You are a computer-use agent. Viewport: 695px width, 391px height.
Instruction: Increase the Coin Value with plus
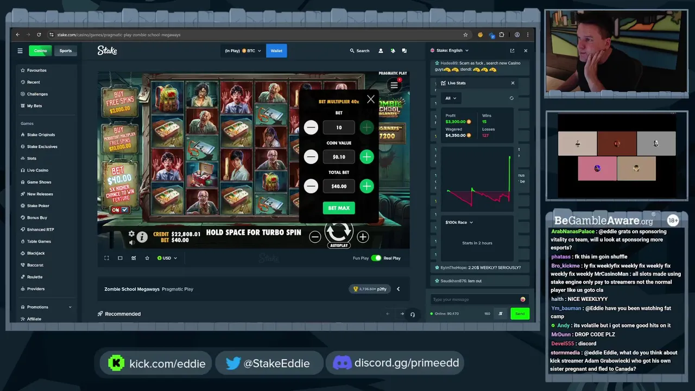(x=367, y=157)
